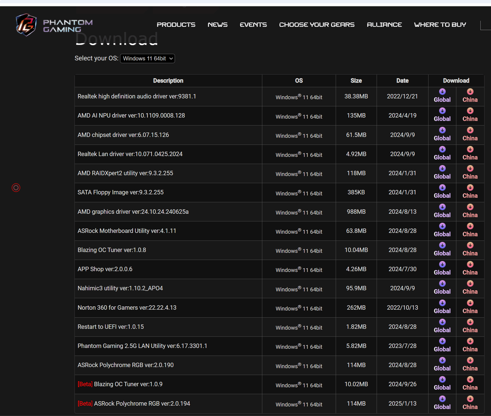
Task: Click the Description column header
Action: click(168, 81)
